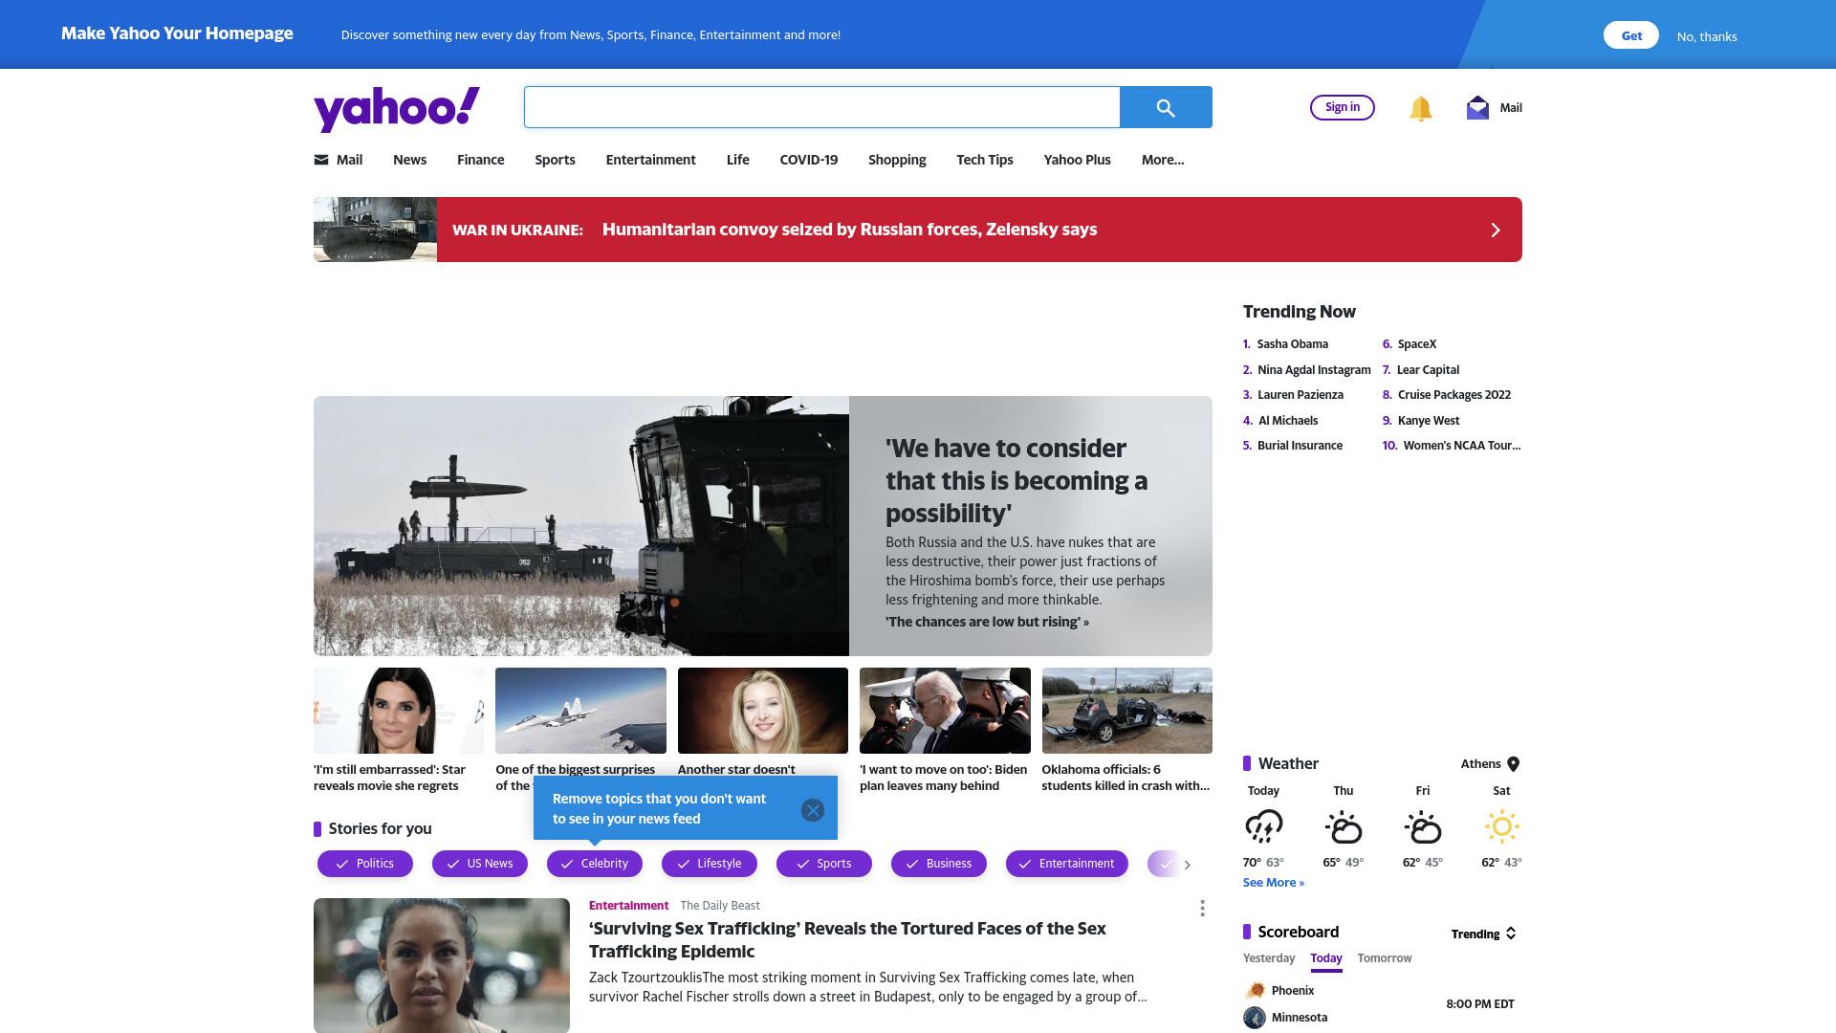1836x1033 pixels.
Task: Dismiss banner with No, thanks
Action: [x=1707, y=36]
